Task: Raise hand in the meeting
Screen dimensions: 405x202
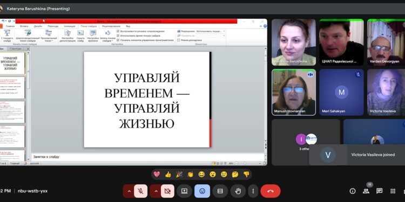Action: click(x=238, y=191)
